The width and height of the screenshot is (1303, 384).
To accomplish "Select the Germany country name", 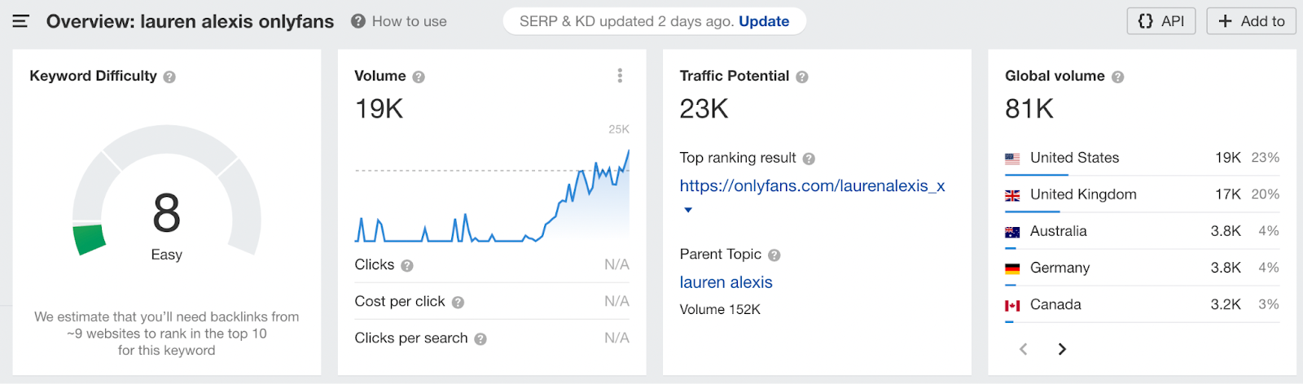I will [x=1060, y=268].
